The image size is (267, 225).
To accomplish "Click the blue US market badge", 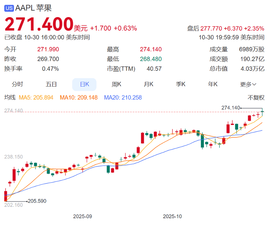I will [x=9, y=7].
